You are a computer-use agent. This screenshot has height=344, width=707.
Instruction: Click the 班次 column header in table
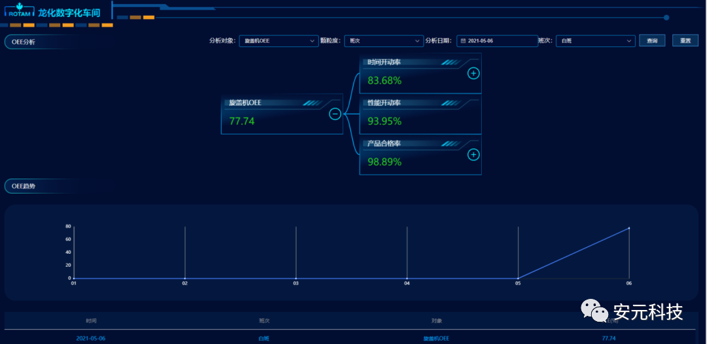click(x=264, y=320)
